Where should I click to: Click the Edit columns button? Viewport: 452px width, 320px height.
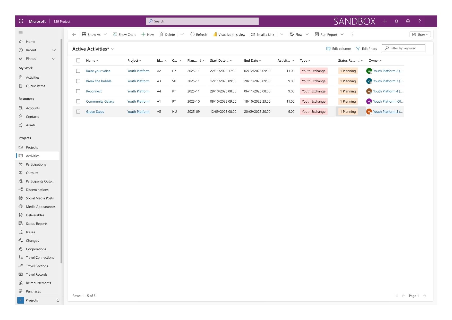(339, 49)
